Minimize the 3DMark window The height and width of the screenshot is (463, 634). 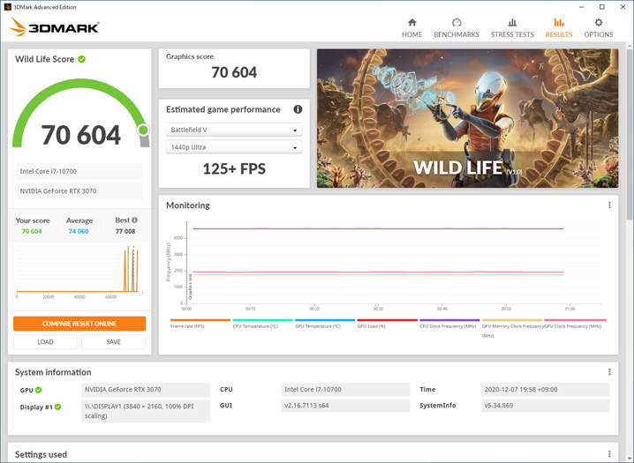[x=581, y=7]
